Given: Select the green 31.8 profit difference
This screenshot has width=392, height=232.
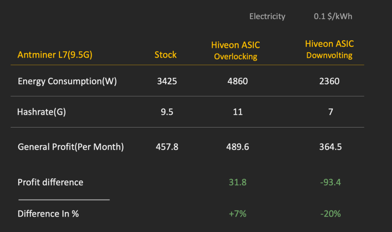Looking at the screenshot, I should [x=237, y=182].
